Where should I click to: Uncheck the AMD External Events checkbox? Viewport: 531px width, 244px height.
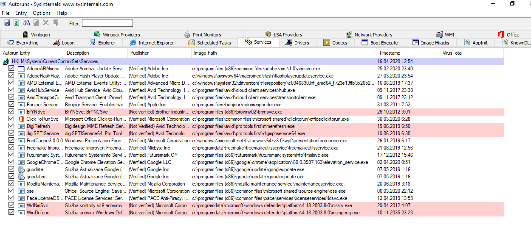coord(11,83)
